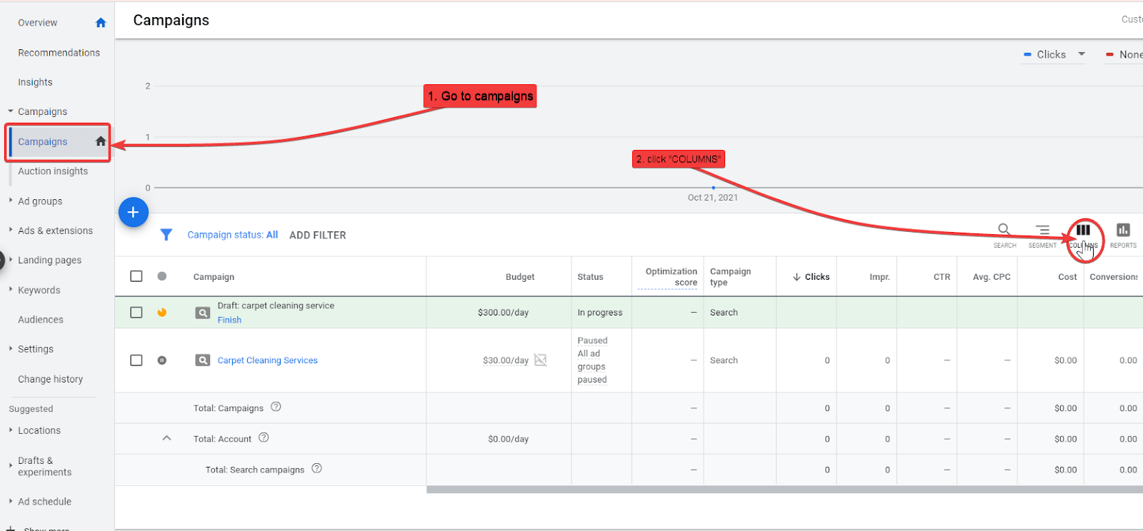Viewport: 1143px width, 531px height.
Task: Click the CTR column header
Action: click(942, 277)
